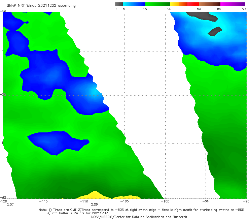Click the color bar label "80"
Image resolution: width=249 pixels, height=219 pixels.
[x=244, y=9]
